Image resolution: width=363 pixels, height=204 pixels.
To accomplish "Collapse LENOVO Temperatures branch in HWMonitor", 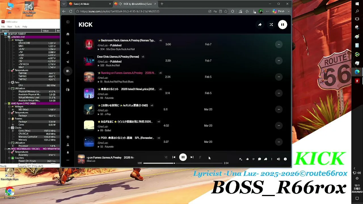I will point(9,70).
